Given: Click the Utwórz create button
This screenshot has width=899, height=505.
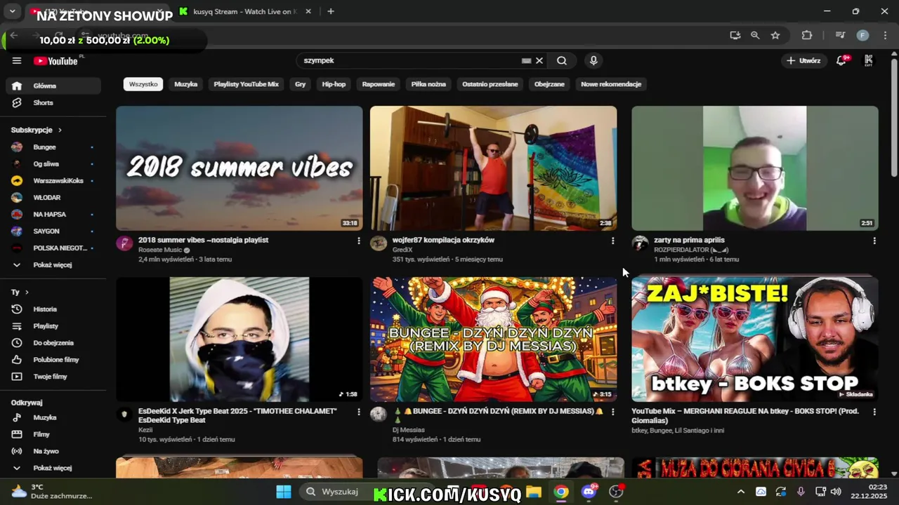Looking at the screenshot, I should 803,60.
